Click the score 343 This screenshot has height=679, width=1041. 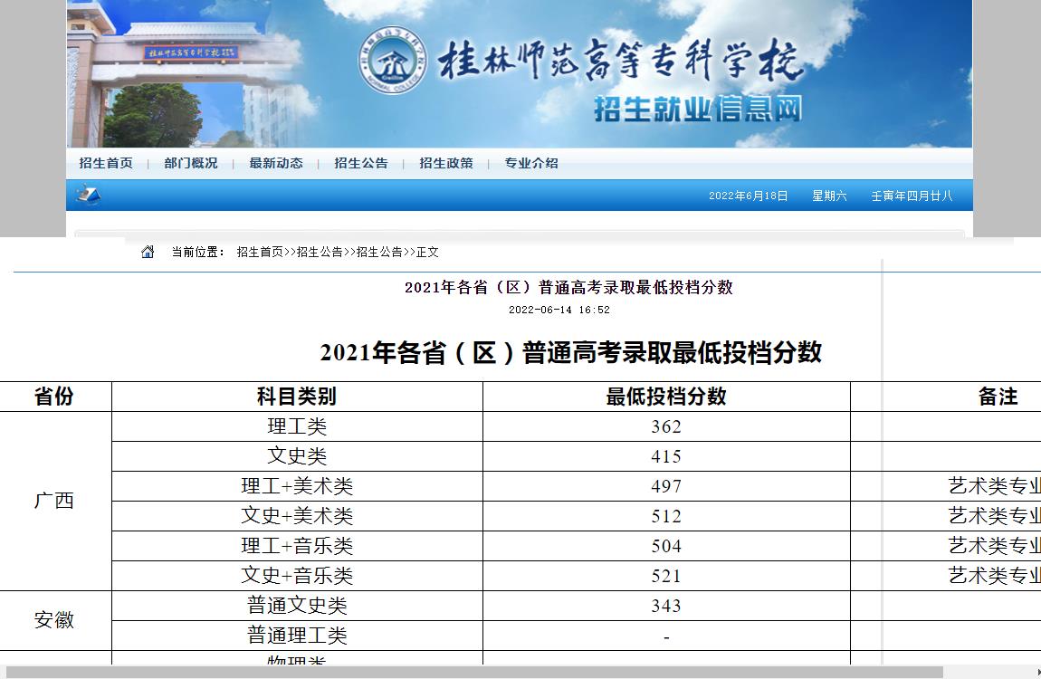point(666,606)
